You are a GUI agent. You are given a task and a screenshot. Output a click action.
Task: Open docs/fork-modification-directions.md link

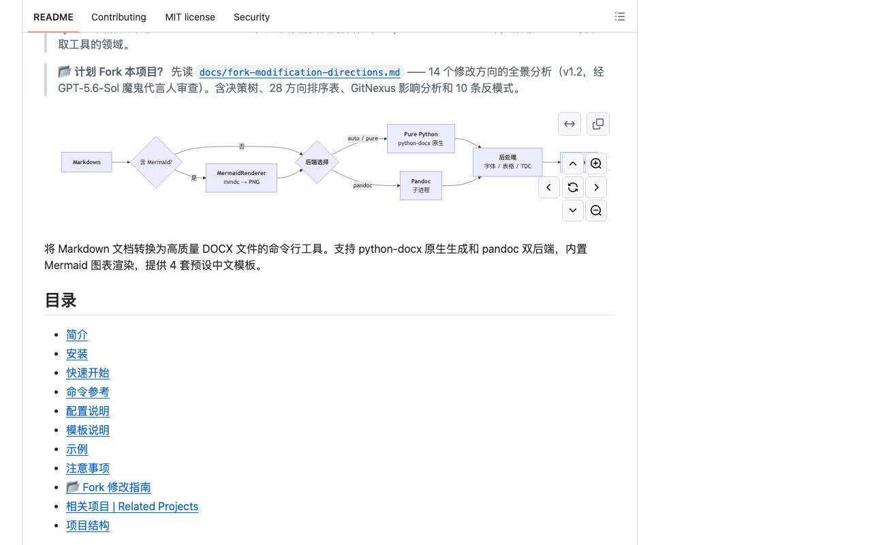click(300, 72)
